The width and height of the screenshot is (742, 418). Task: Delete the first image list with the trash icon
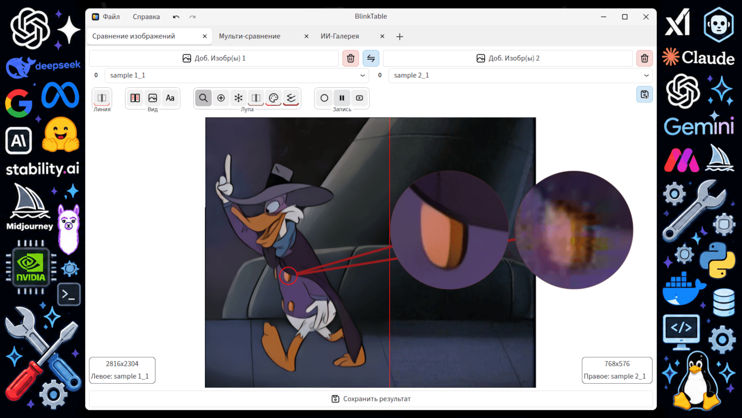pyautogui.click(x=351, y=58)
